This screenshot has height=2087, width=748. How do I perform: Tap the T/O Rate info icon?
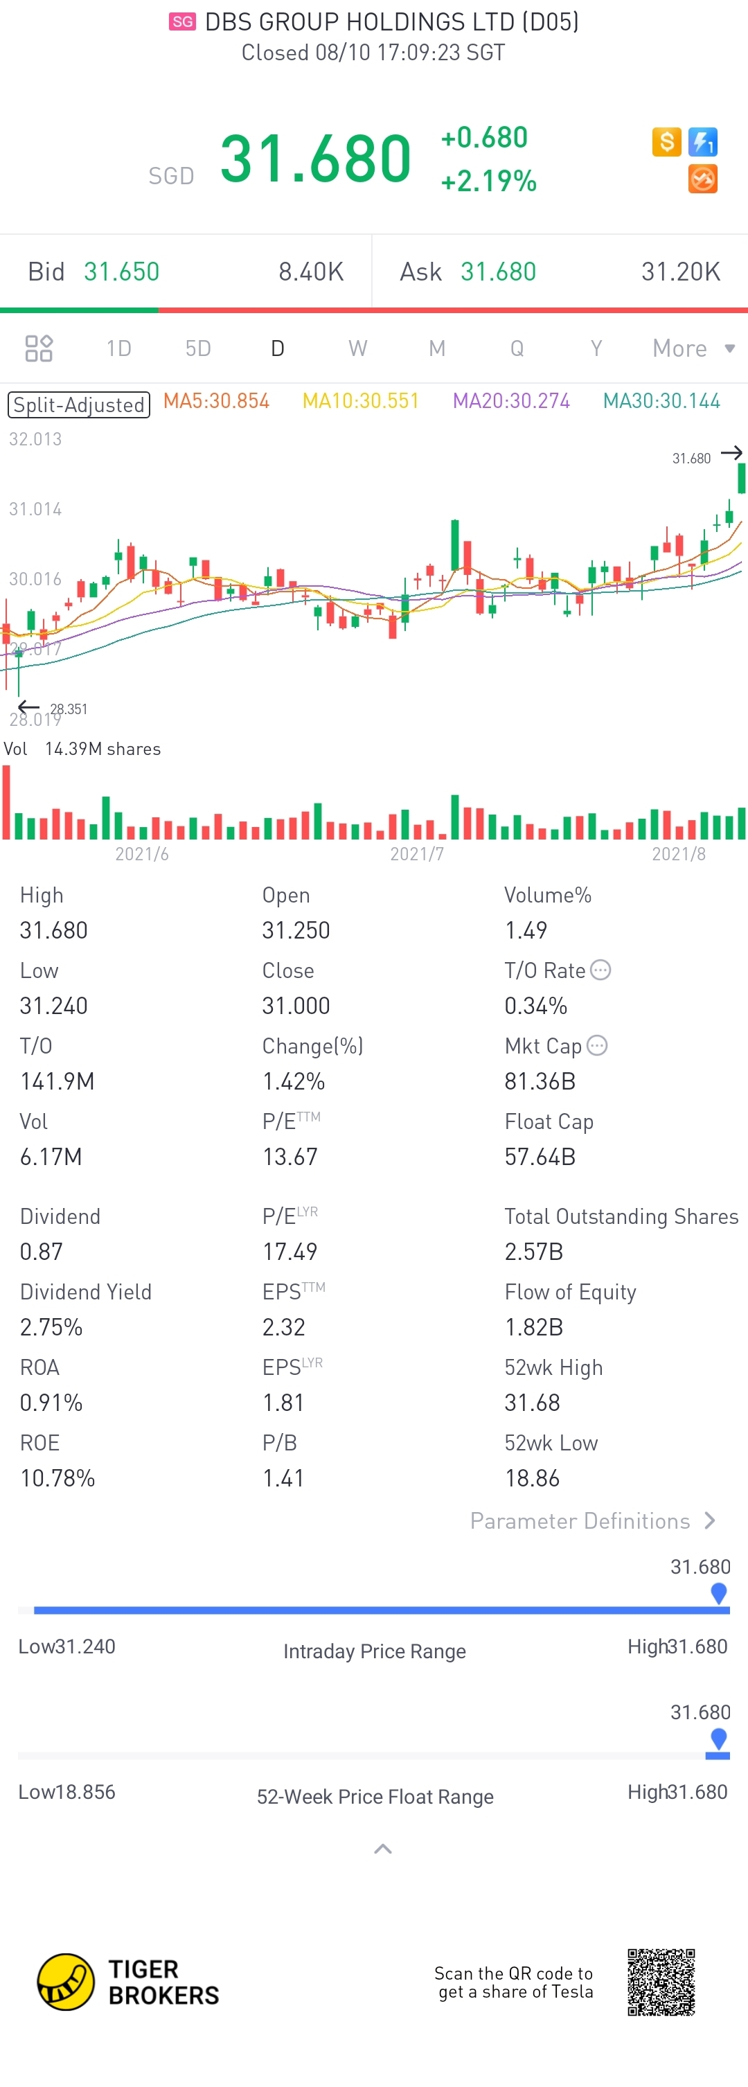coord(600,970)
